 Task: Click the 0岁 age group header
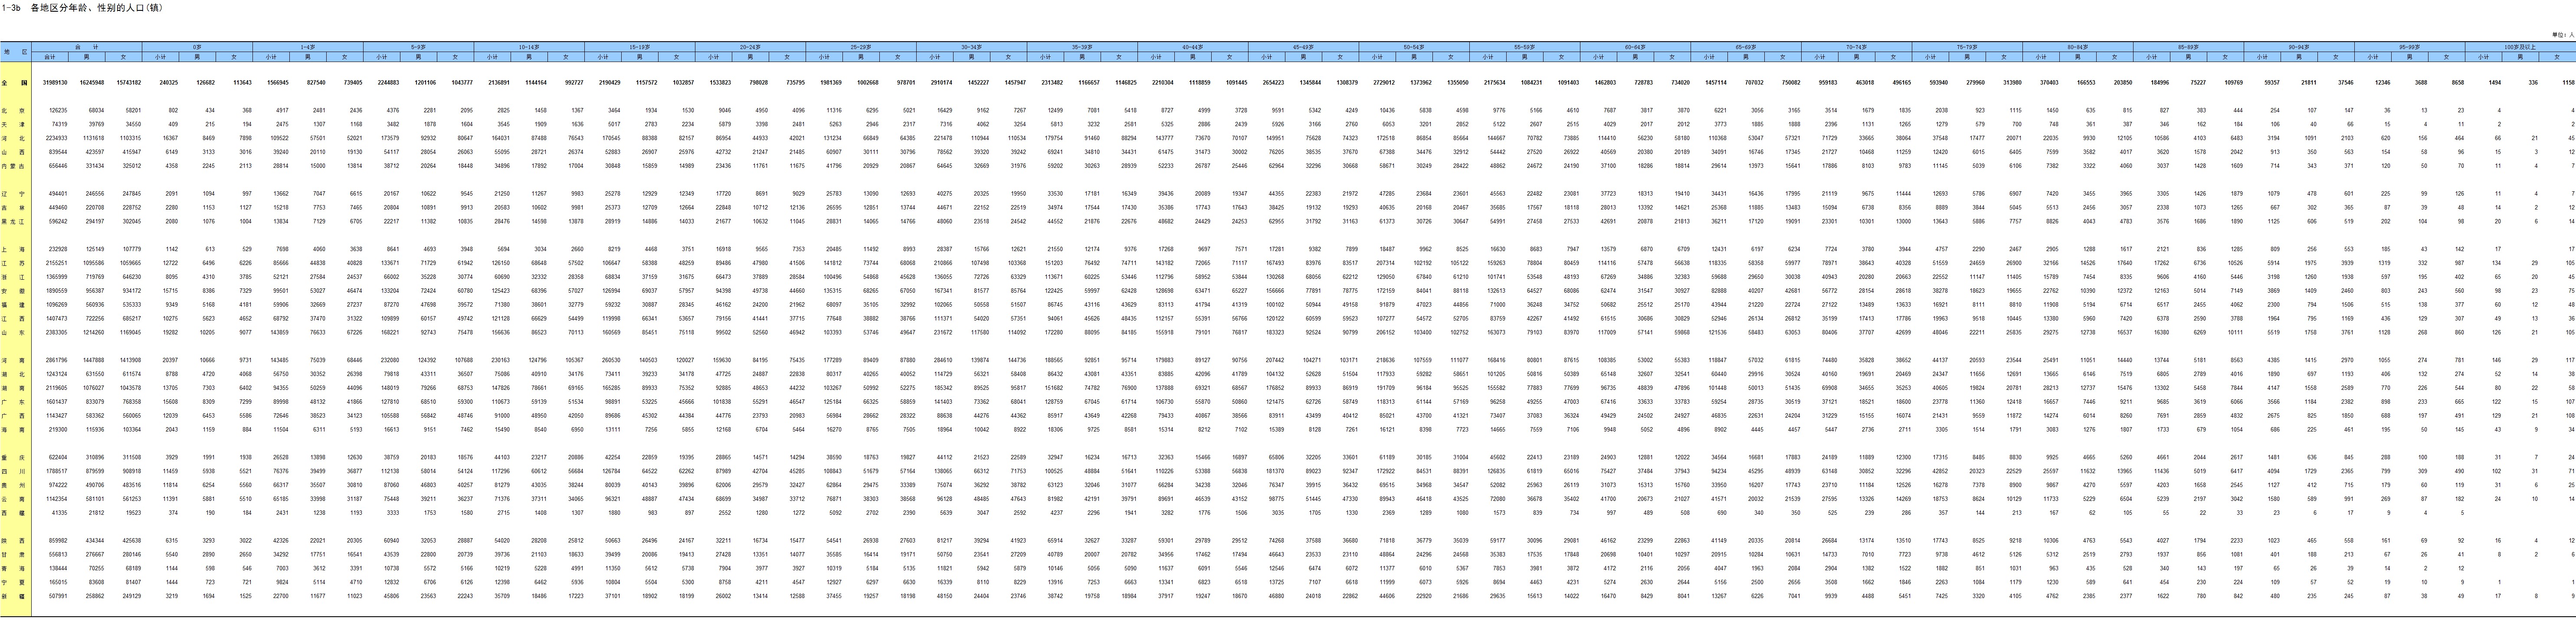pos(197,47)
